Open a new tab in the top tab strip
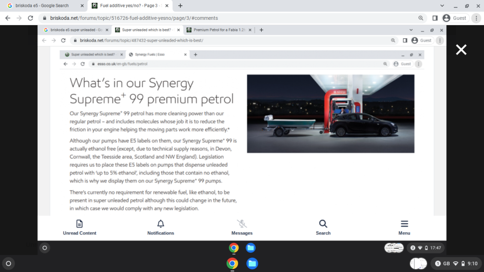 [x=180, y=5]
